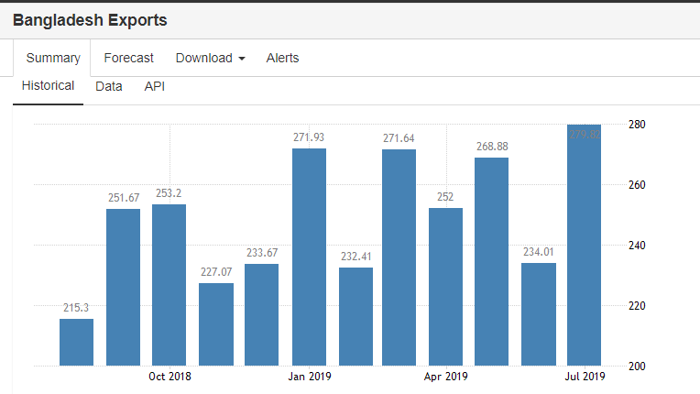Click the bar labeled 251.67
Image resolution: width=700 pixels, height=394 pixels.
coord(123,288)
